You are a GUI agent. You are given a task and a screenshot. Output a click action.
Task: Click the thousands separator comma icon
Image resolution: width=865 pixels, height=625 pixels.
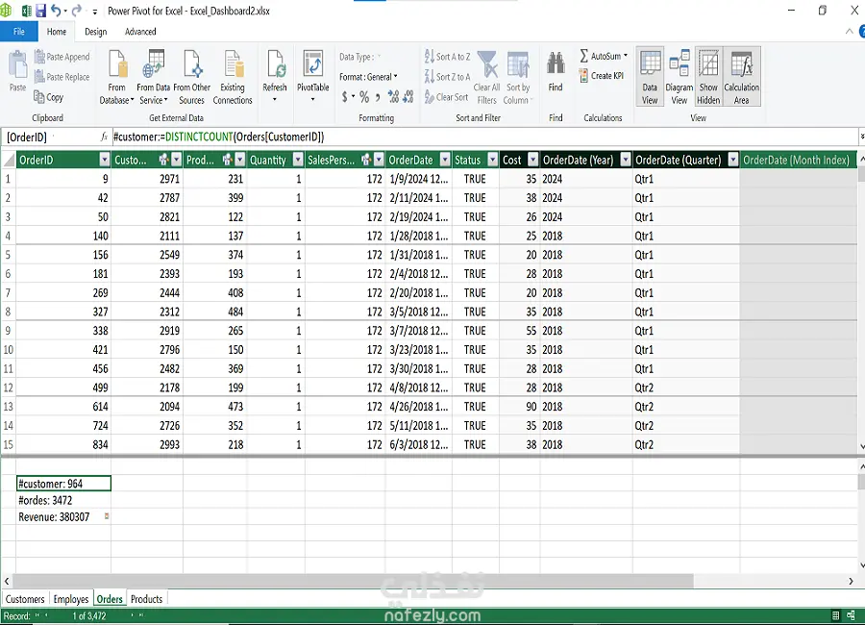[378, 98]
